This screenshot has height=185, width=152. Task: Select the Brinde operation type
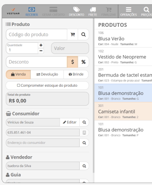click(x=76, y=74)
